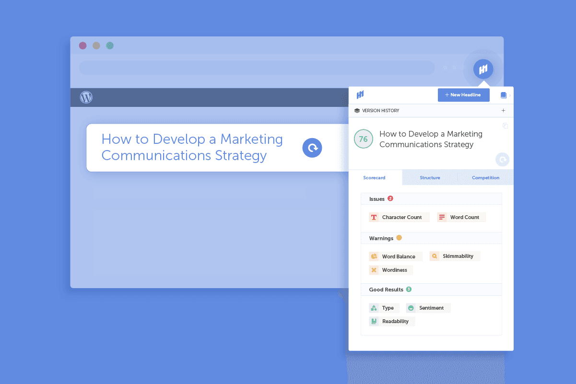
Task: Click the Issues section heading
Action: [x=376, y=199]
